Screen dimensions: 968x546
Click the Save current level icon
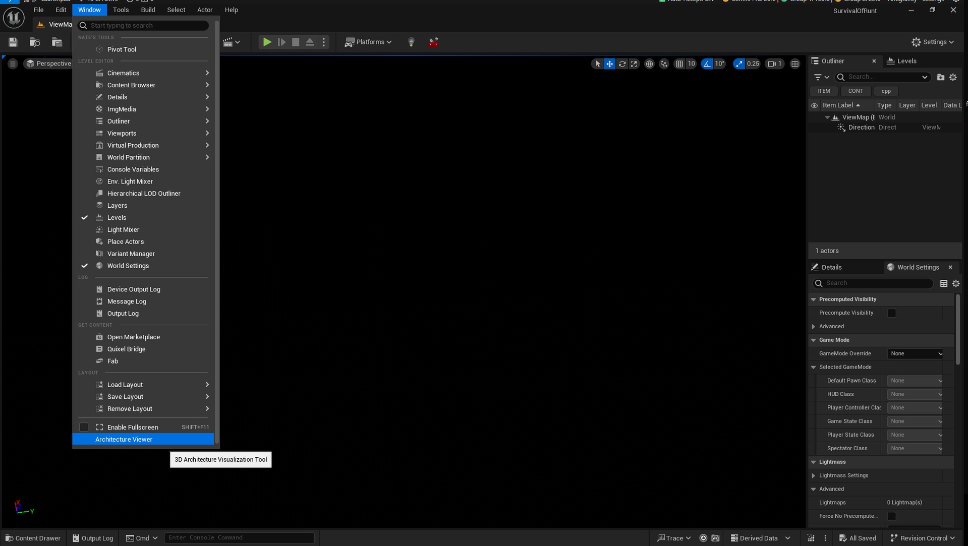tap(13, 42)
